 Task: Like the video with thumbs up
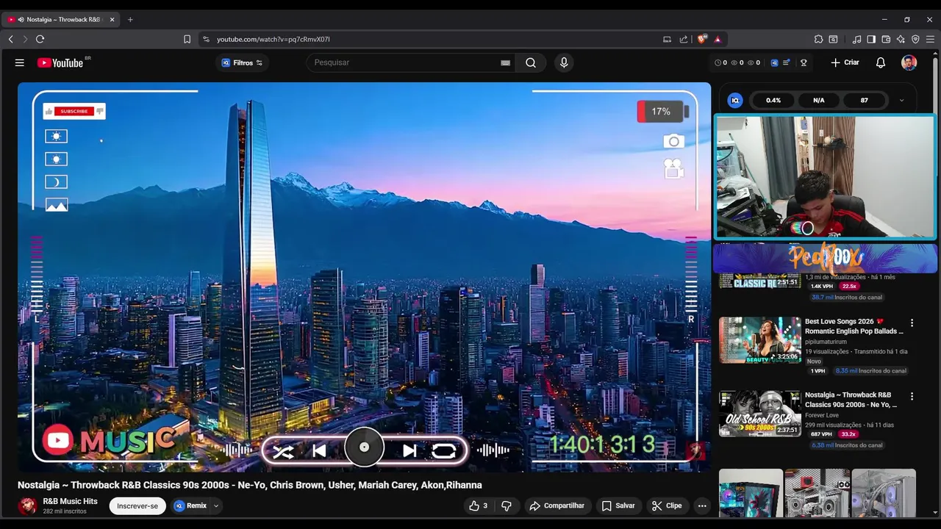point(478,505)
